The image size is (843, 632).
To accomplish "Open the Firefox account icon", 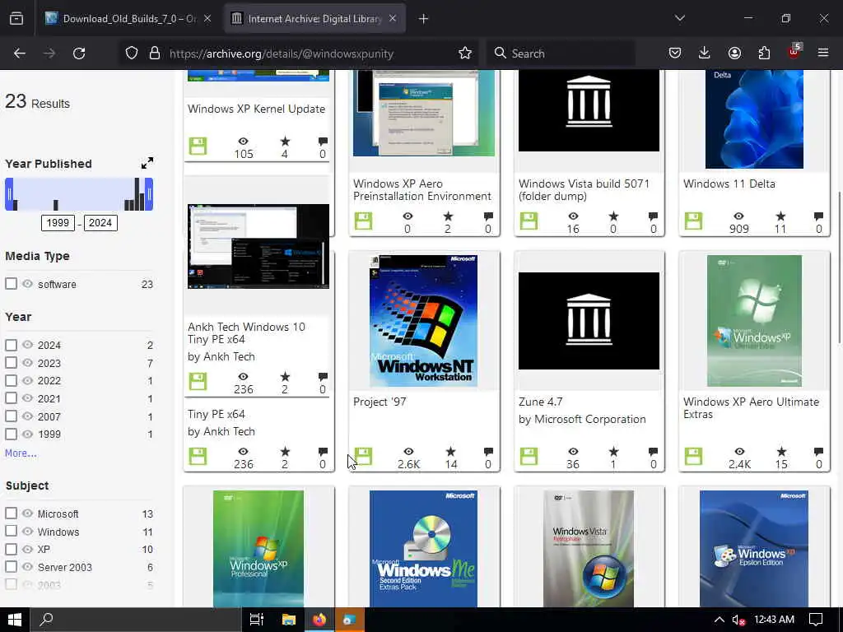I will pyautogui.click(x=734, y=53).
